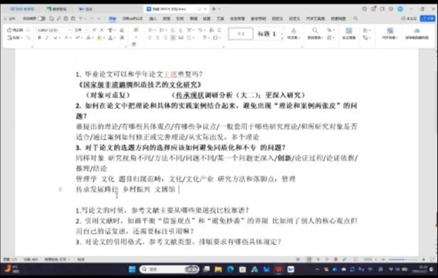Click the Format Painter icon
Image resolution: width=438 pixels, height=278 pixels.
pyautogui.click(x=16, y=30)
